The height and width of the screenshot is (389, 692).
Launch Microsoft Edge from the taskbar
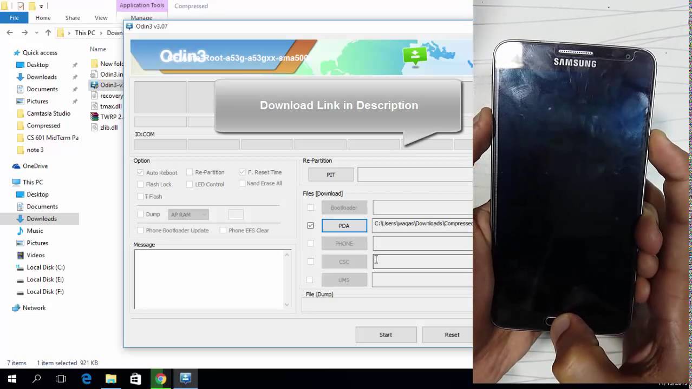point(86,379)
